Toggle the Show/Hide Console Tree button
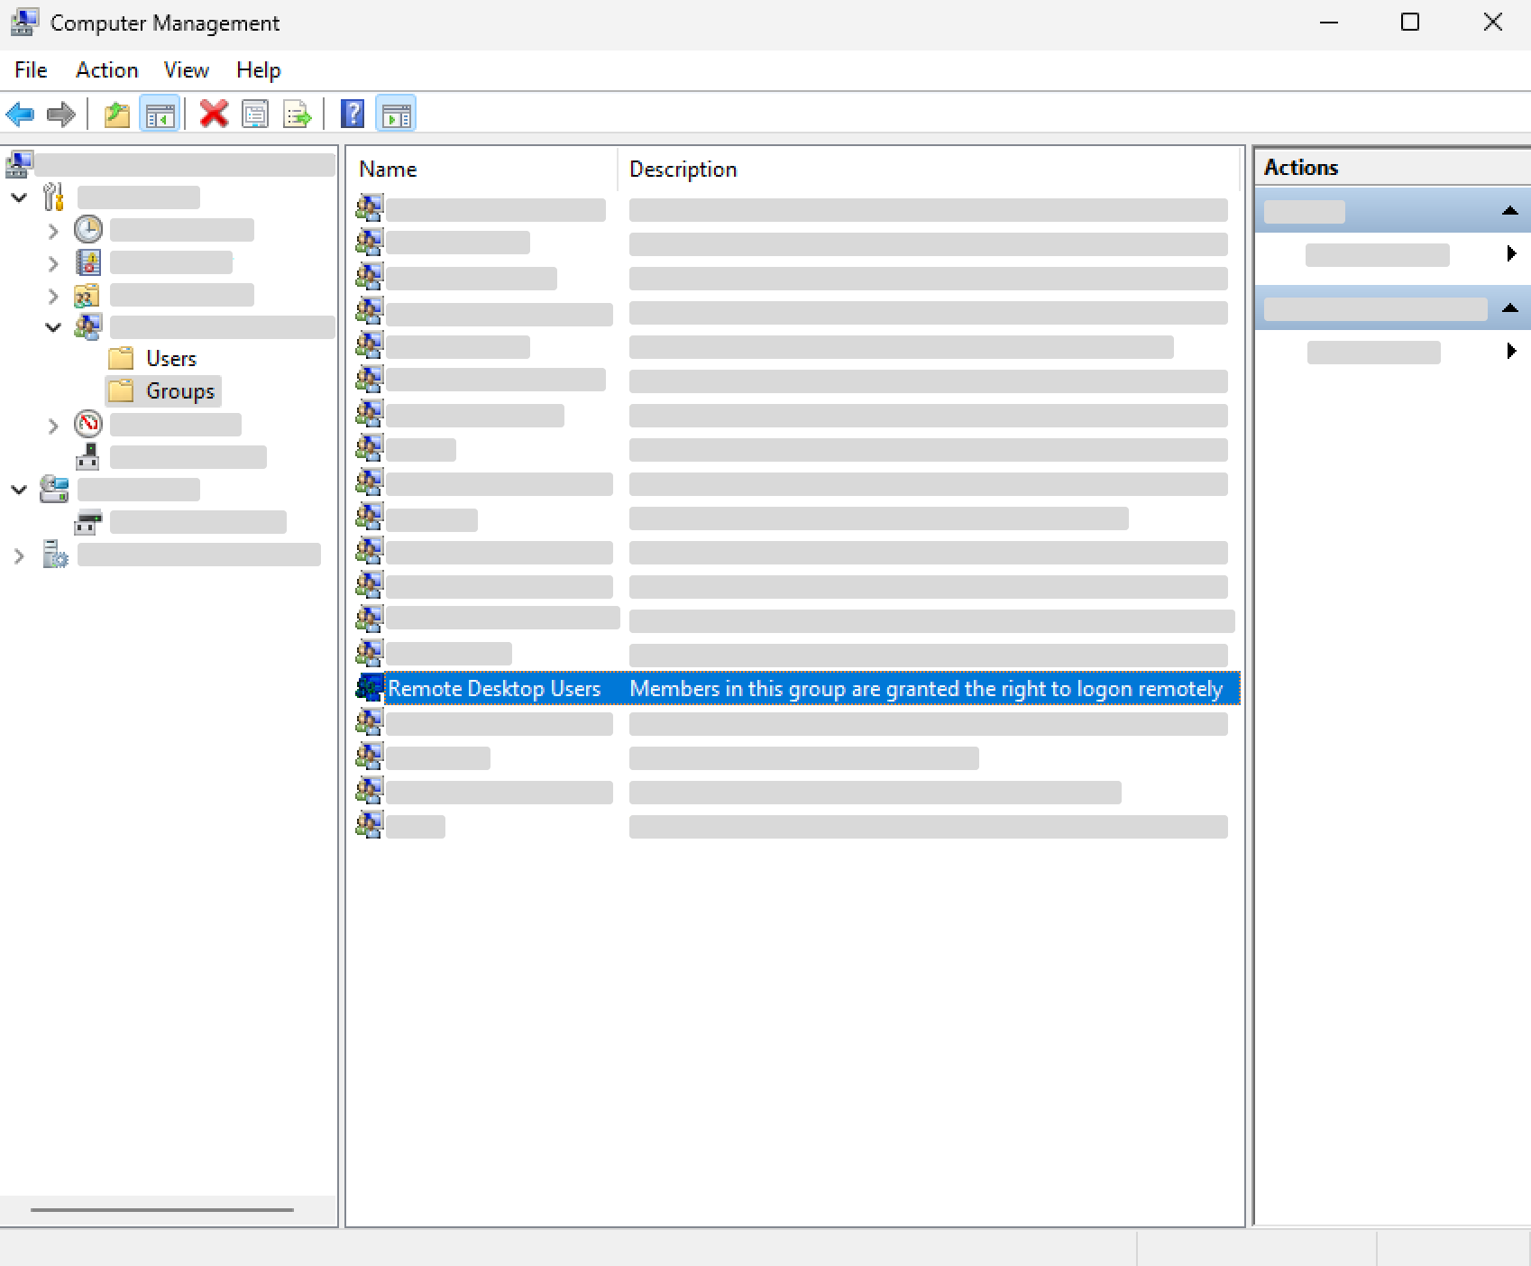This screenshot has height=1266, width=1531. [x=160, y=115]
